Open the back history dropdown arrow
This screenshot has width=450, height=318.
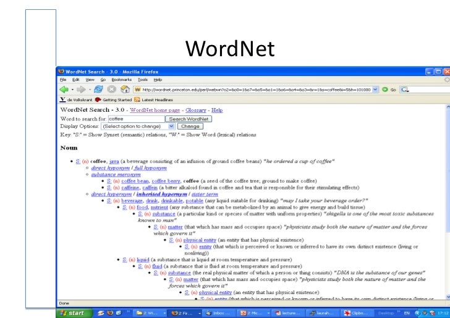[72, 90]
